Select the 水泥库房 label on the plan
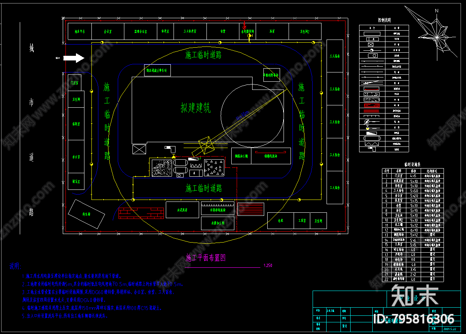Image resolution: width=466 pixels, height=334 pixels. point(182,210)
